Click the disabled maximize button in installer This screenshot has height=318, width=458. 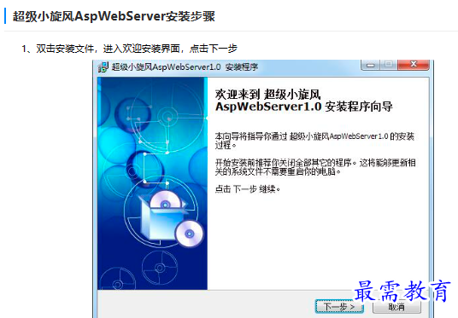click(389, 65)
